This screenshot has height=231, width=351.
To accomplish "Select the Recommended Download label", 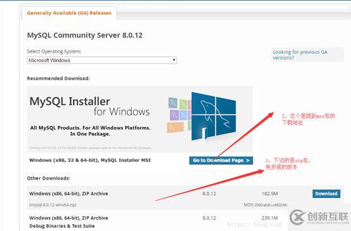I will point(58,79).
